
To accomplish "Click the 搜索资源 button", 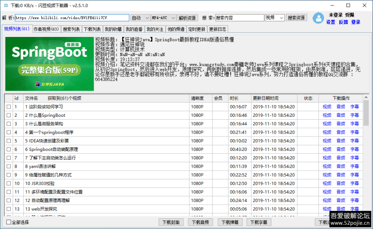I will click(296, 18).
